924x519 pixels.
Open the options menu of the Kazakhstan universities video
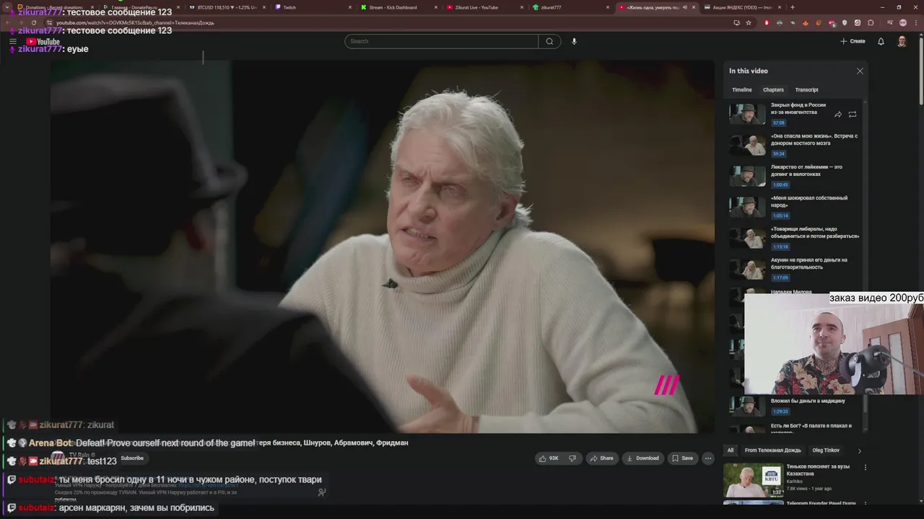tap(866, 467)
